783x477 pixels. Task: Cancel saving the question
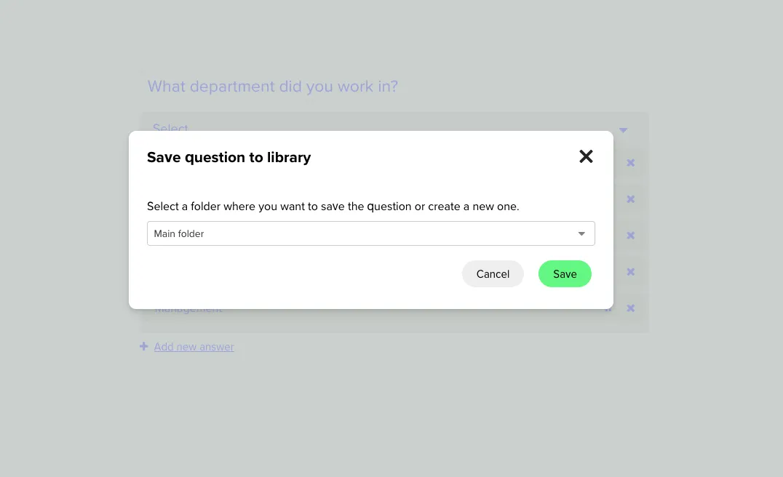493,273
